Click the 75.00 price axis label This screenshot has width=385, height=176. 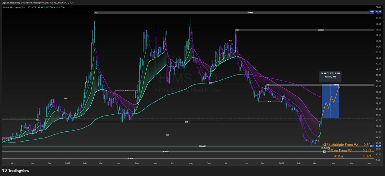pos(378,6)
